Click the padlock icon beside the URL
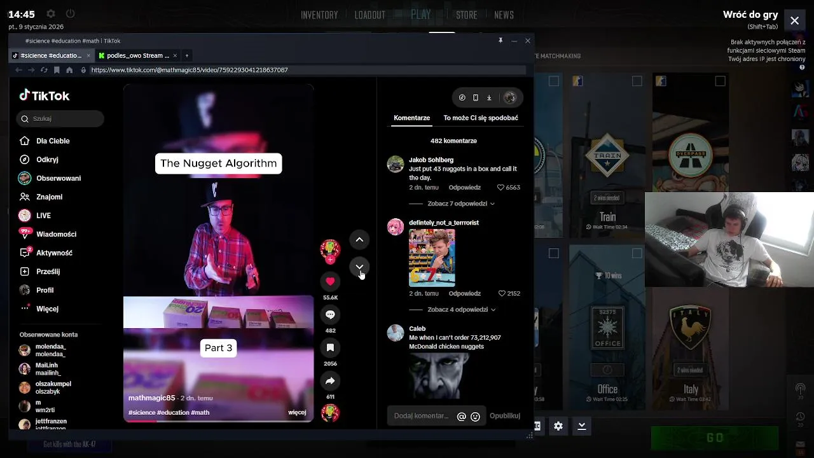The height and width of the screenshot is (458, 814). point(83,70)
